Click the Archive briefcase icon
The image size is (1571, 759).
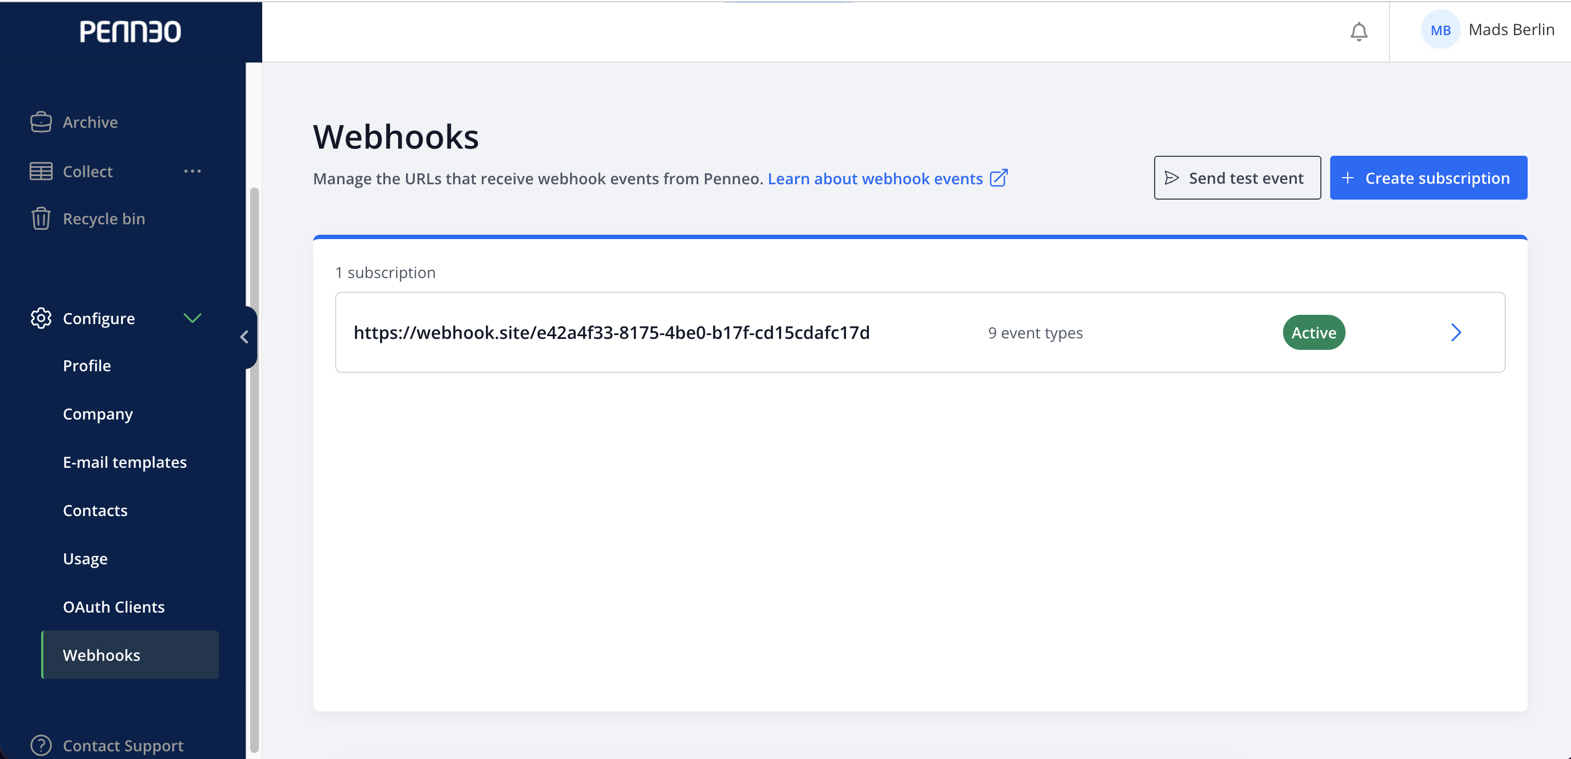(41, 122)
